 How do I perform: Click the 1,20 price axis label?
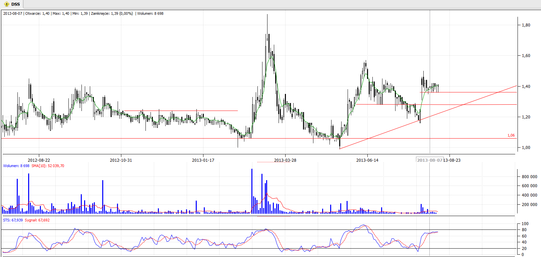526,117
